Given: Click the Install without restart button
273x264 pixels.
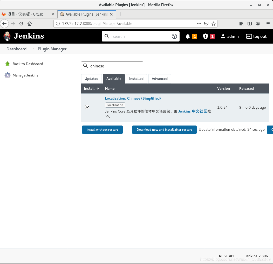Looking at the screenshot, I should tap(102, 130).
